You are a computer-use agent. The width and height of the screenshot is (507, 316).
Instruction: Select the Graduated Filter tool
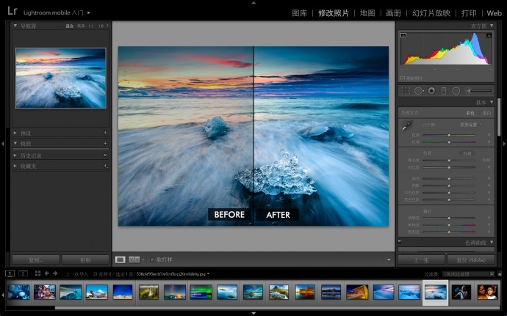tap(444, 90)
